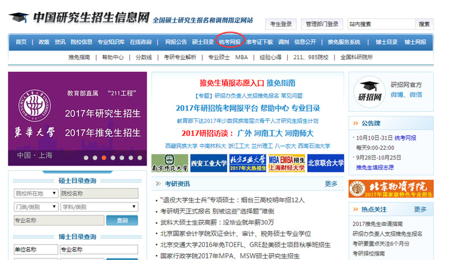Select the sixth carousel dot on banner
This screenshot has width=453, height=260.
pyautogui.click(x=131, y=158)
